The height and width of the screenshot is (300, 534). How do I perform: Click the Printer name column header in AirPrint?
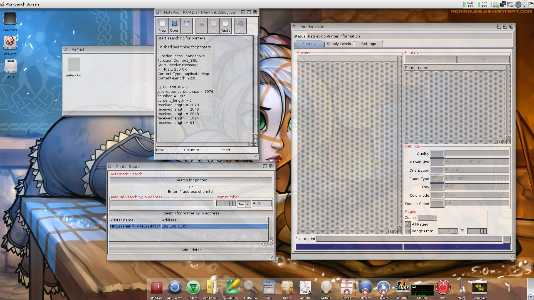[x=455, y=67]
